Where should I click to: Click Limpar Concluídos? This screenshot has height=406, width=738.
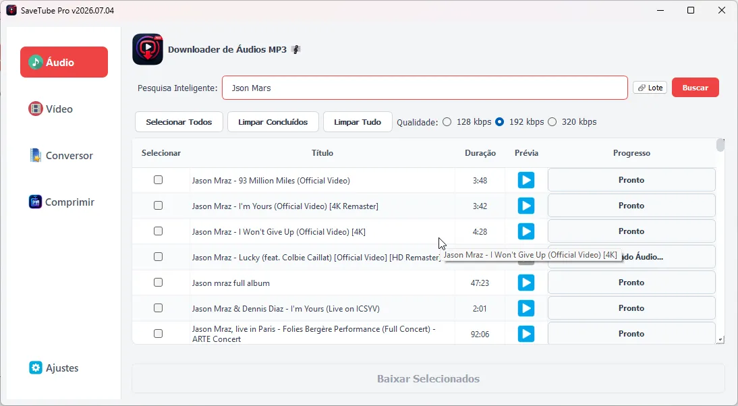pos(273,122)
